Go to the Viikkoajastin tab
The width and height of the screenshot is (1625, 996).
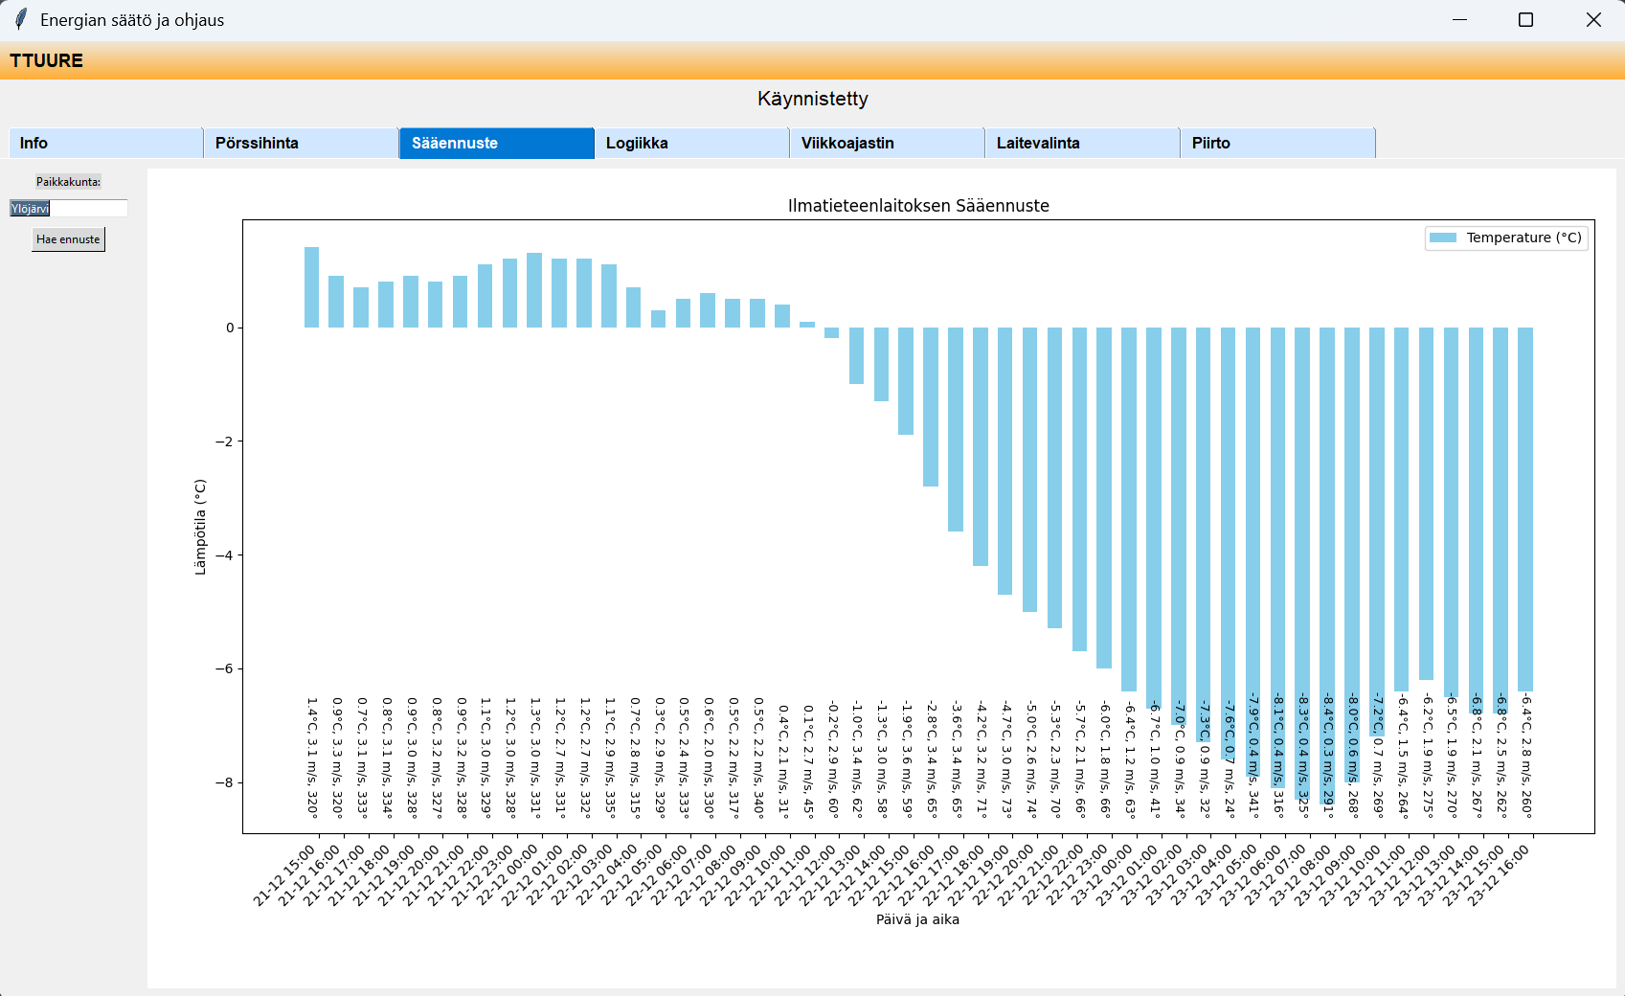tap(887, 143)
